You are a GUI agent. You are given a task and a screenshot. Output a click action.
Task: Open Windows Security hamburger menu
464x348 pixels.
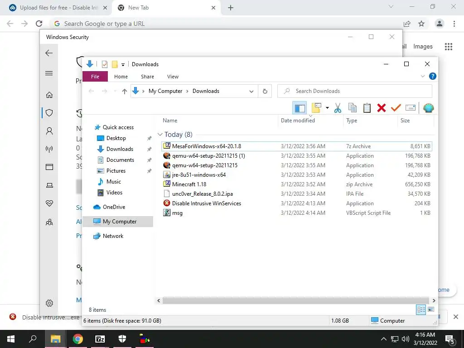[49, 73]
